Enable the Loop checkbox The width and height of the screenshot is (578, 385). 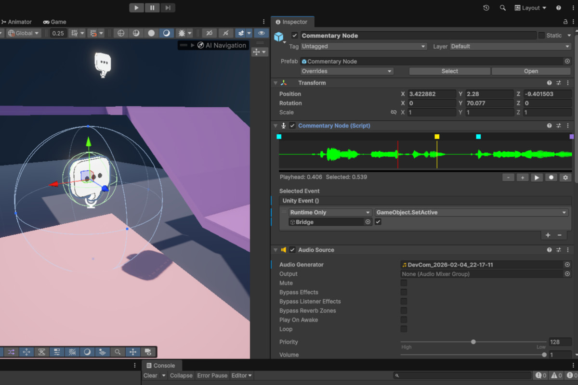tap(404, 329)
